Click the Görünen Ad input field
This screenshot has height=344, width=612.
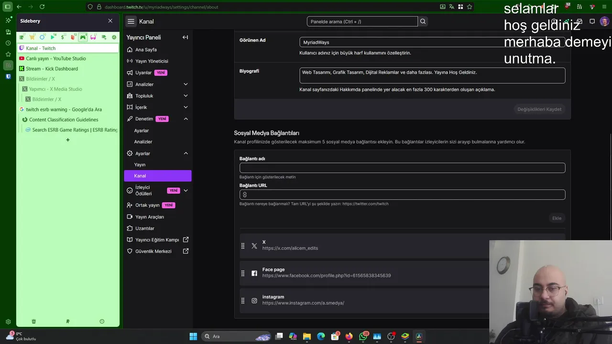(432, 42)
